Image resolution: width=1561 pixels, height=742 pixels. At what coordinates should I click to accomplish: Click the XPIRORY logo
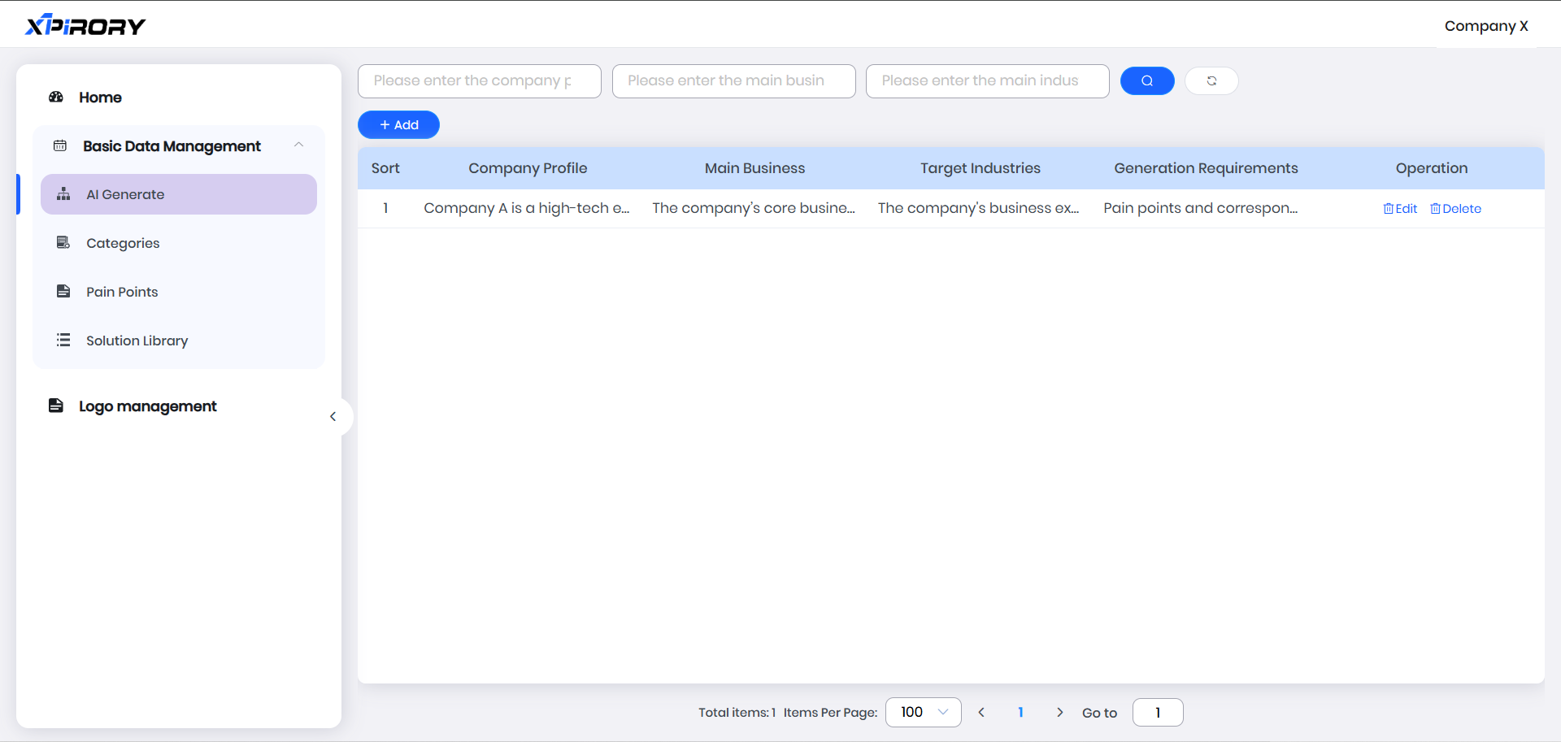[85, 26]
